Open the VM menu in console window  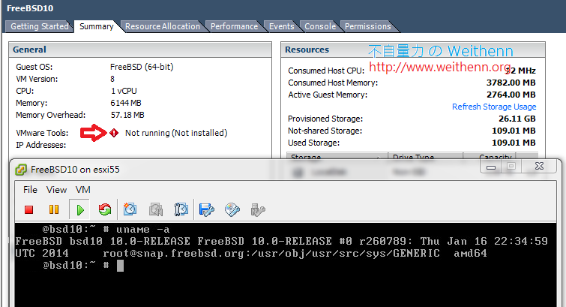pos(83,190)
